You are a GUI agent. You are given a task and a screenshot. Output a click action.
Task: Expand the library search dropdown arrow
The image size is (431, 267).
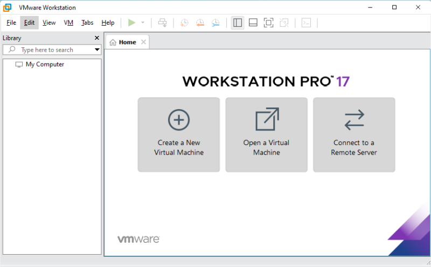point(97,50)
